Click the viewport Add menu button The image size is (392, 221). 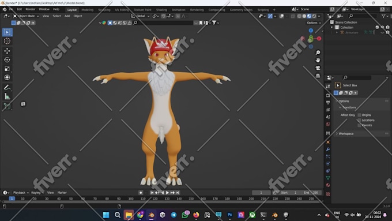pos(67,16)
